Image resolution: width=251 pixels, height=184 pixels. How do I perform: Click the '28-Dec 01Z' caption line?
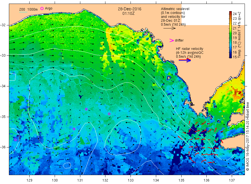[x=170, y=20]
